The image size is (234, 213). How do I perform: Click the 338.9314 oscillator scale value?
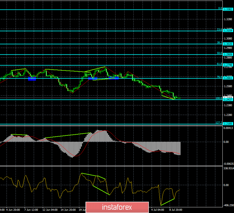(x=229, y=169)
